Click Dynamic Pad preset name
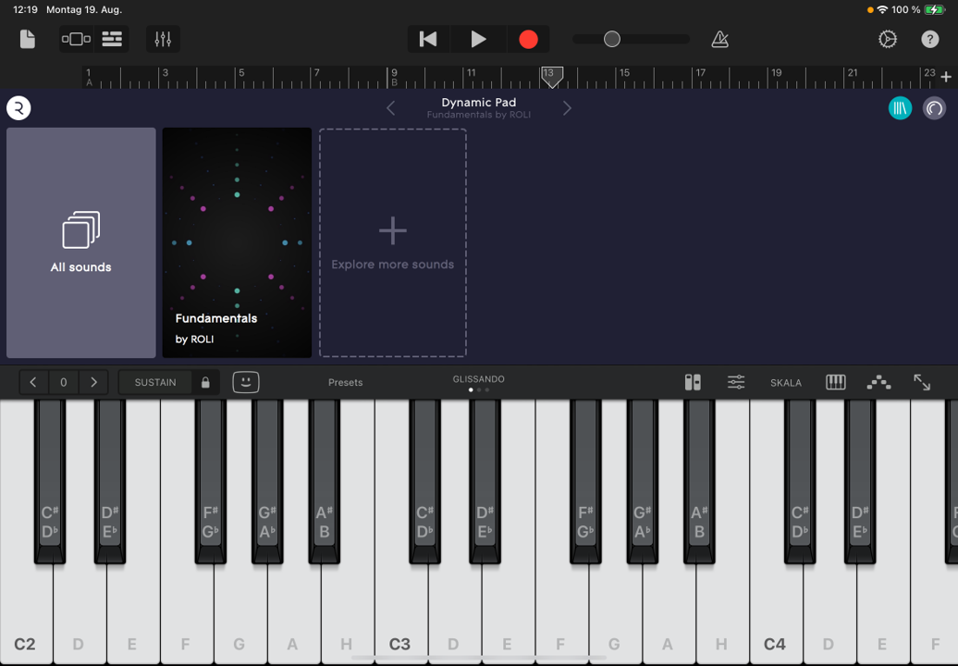Screen dimensions: 958x666 point(478,102)
